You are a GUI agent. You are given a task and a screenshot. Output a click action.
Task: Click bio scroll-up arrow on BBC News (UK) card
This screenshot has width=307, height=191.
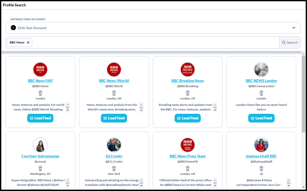point(68,105)
